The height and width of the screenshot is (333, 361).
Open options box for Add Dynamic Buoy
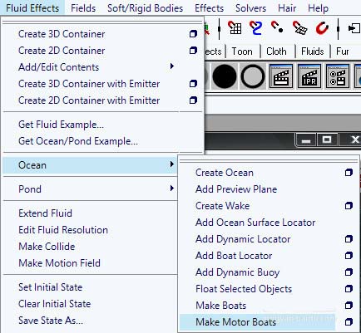click(x=349, y=272)
